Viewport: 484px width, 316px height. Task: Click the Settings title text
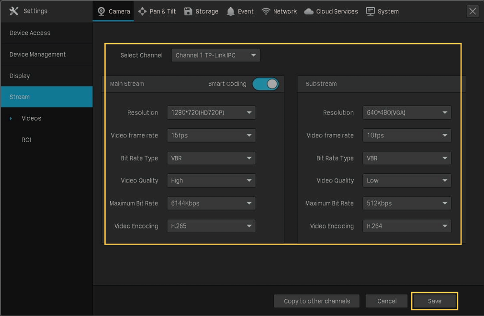pos(35,11)
